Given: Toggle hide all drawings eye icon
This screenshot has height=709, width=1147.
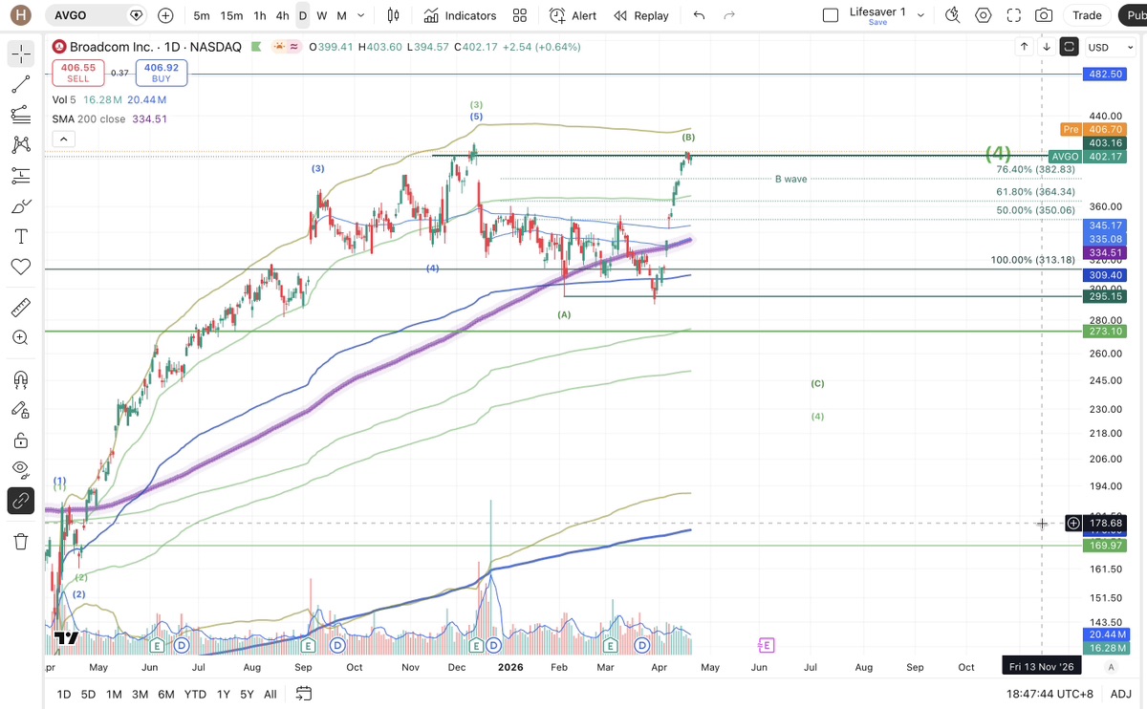Looking at the screenshot, I should coord(20,468).
